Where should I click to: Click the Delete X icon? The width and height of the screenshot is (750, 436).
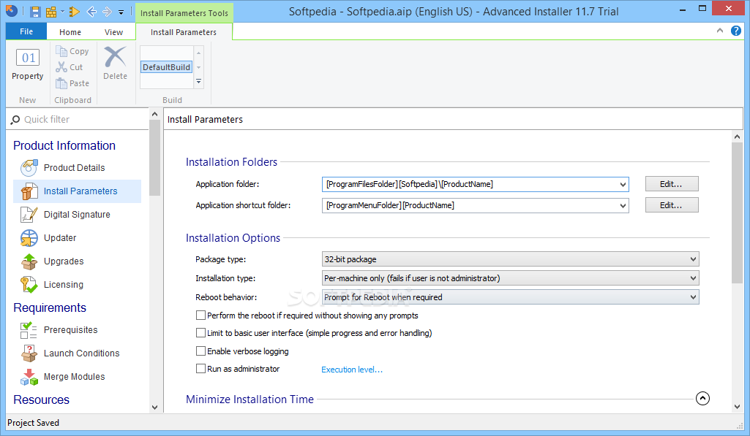coord(116,57)
